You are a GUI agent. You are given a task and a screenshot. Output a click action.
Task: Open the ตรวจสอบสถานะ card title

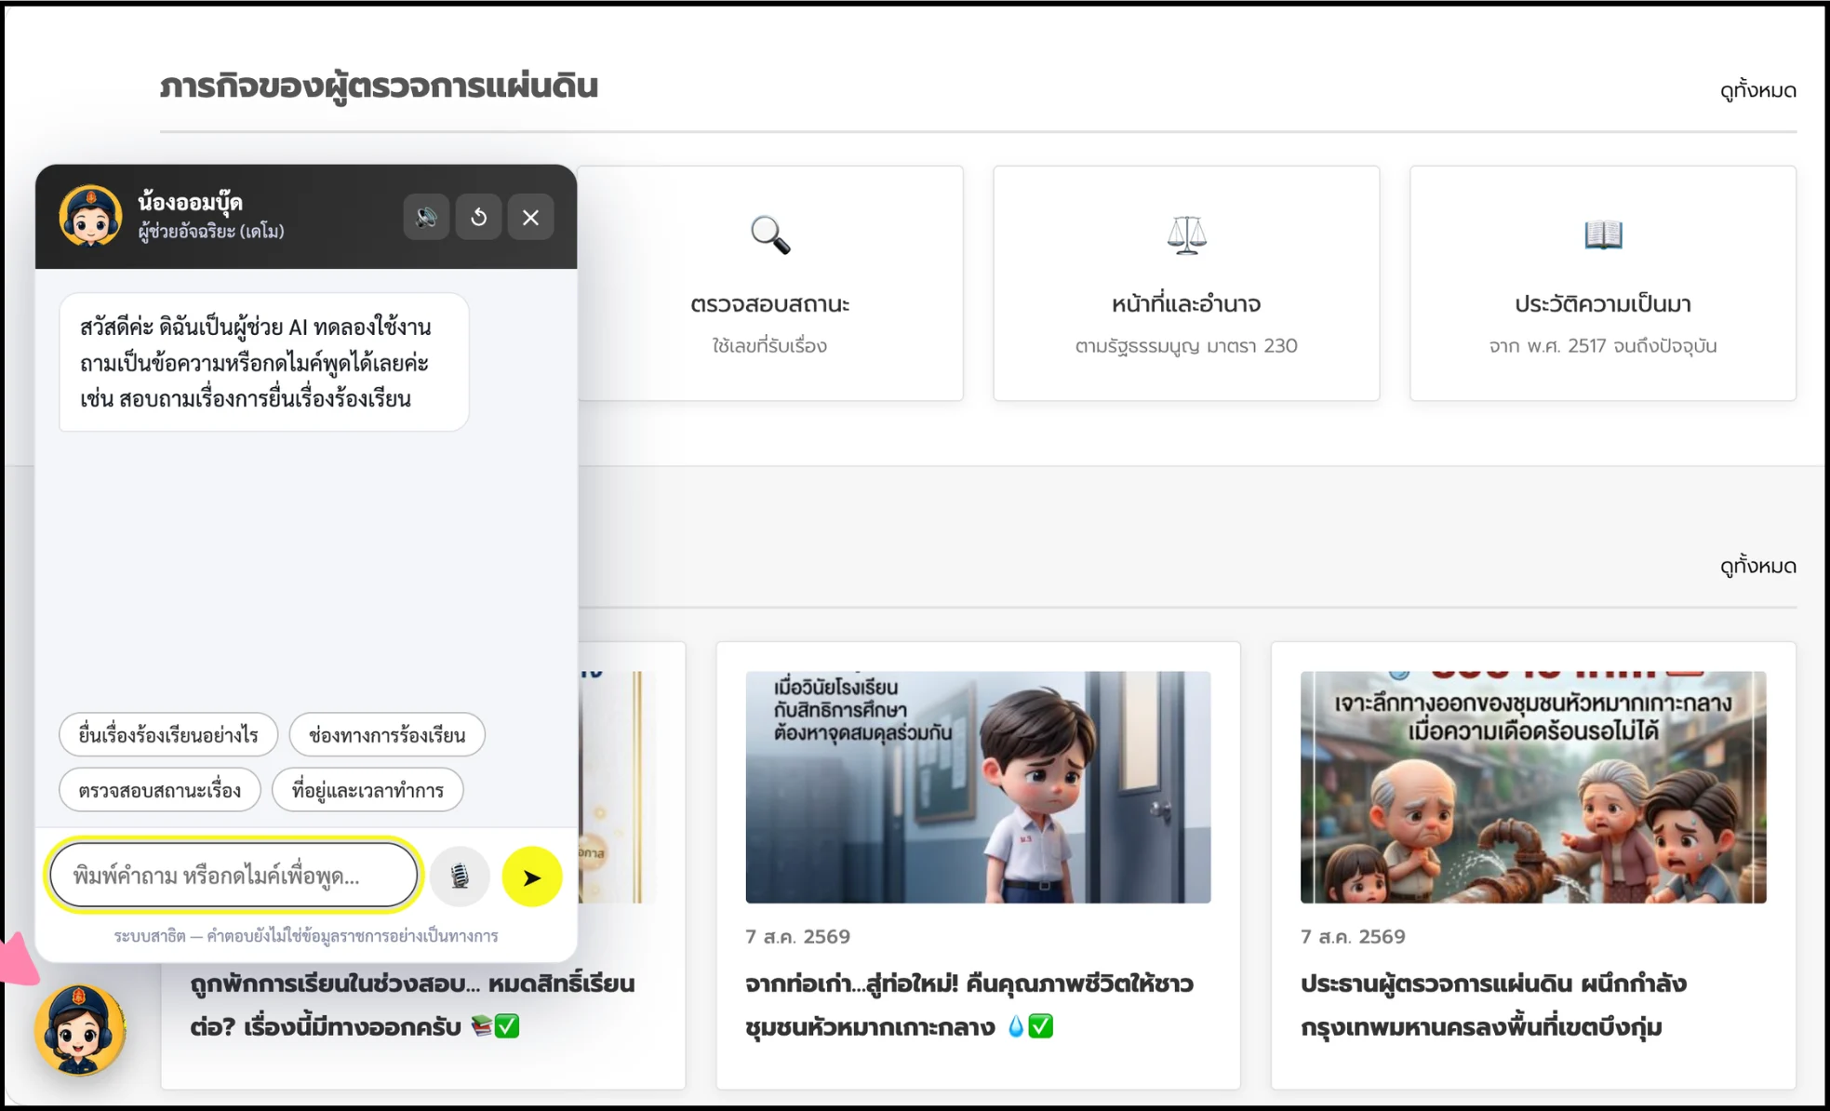(x=770, y=304)
